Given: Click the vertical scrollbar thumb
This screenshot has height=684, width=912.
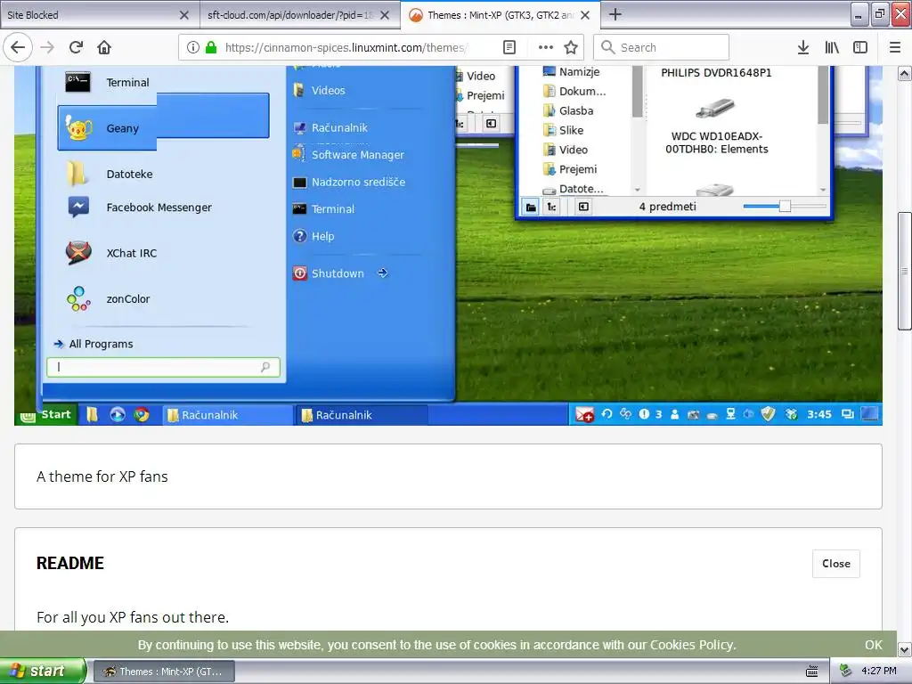Looking at the screenshot, I should tap(904, 271).
